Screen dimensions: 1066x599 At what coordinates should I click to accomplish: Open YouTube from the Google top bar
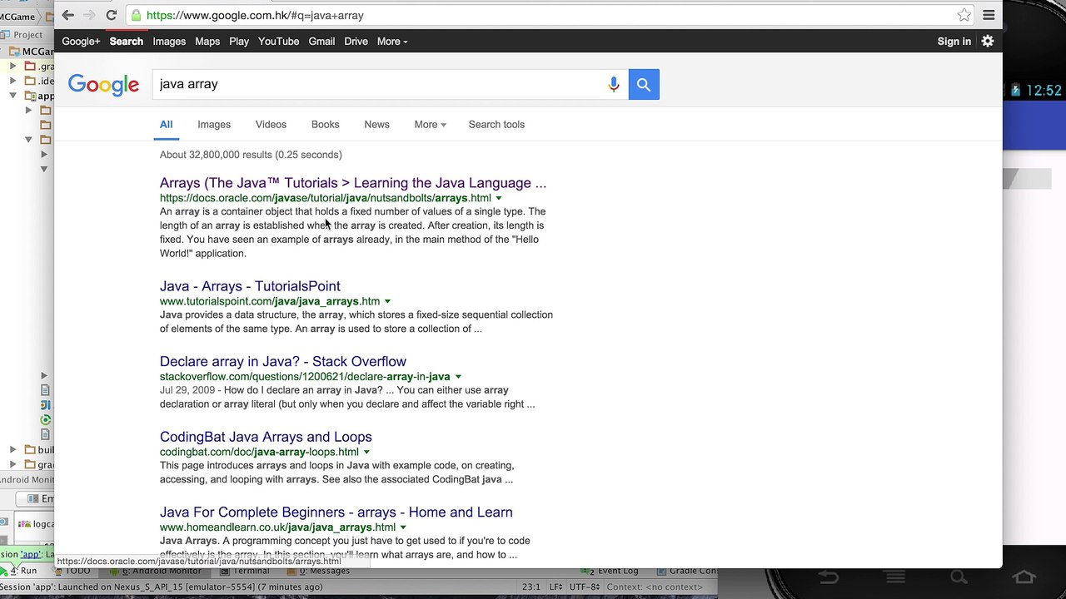tap(278, 42)
